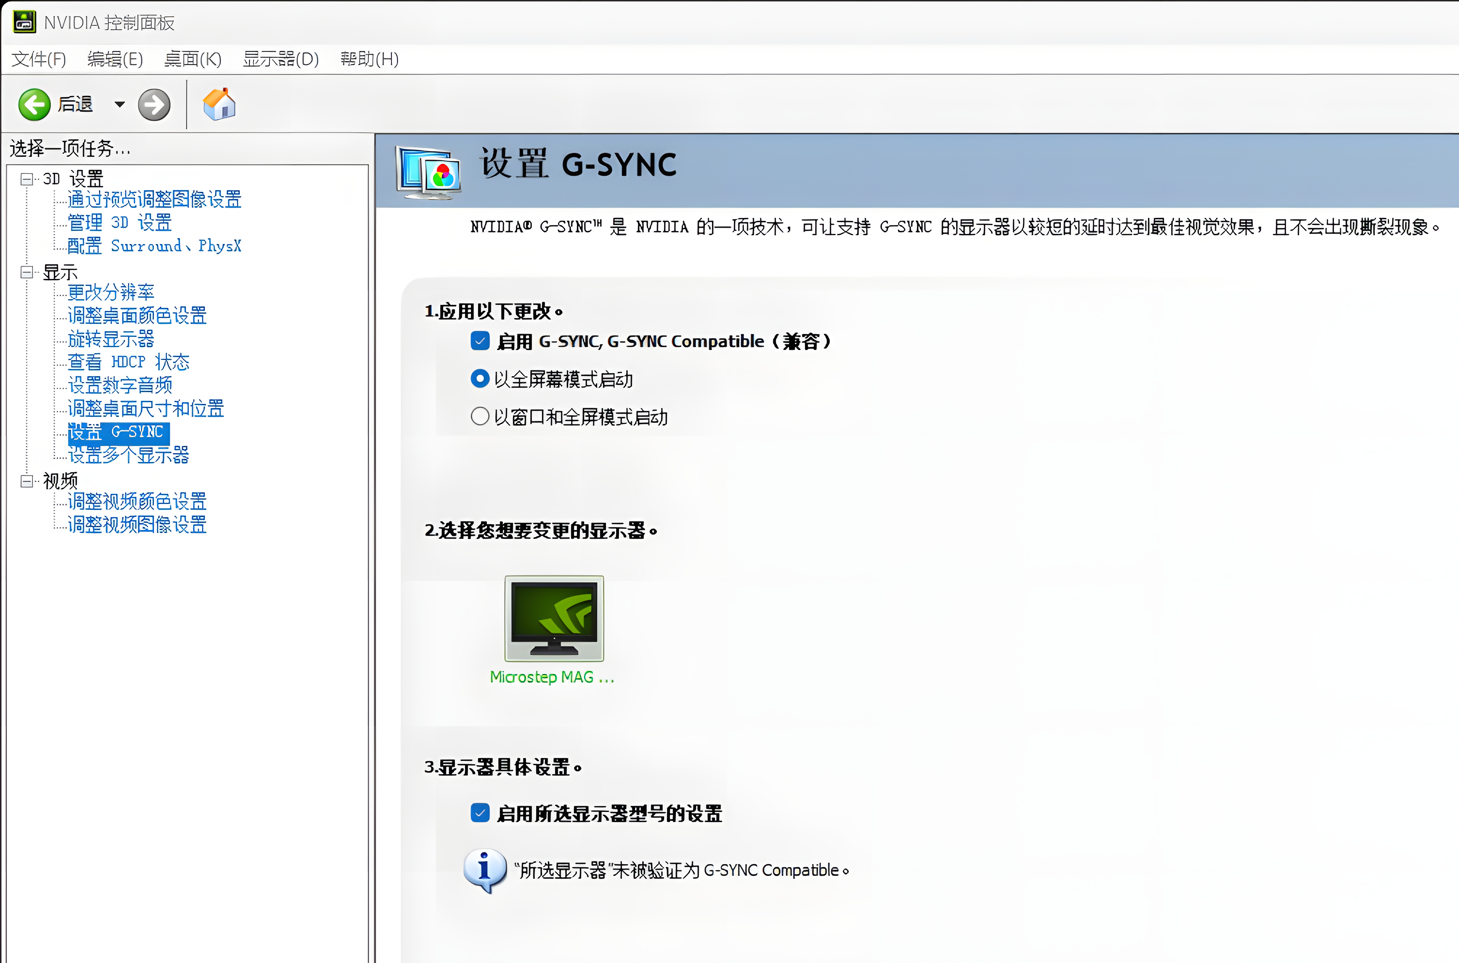Select 以窗口和全屏模式启动 radio option
This screenshot has height=963, width=1459.
(x=480, y=417)
